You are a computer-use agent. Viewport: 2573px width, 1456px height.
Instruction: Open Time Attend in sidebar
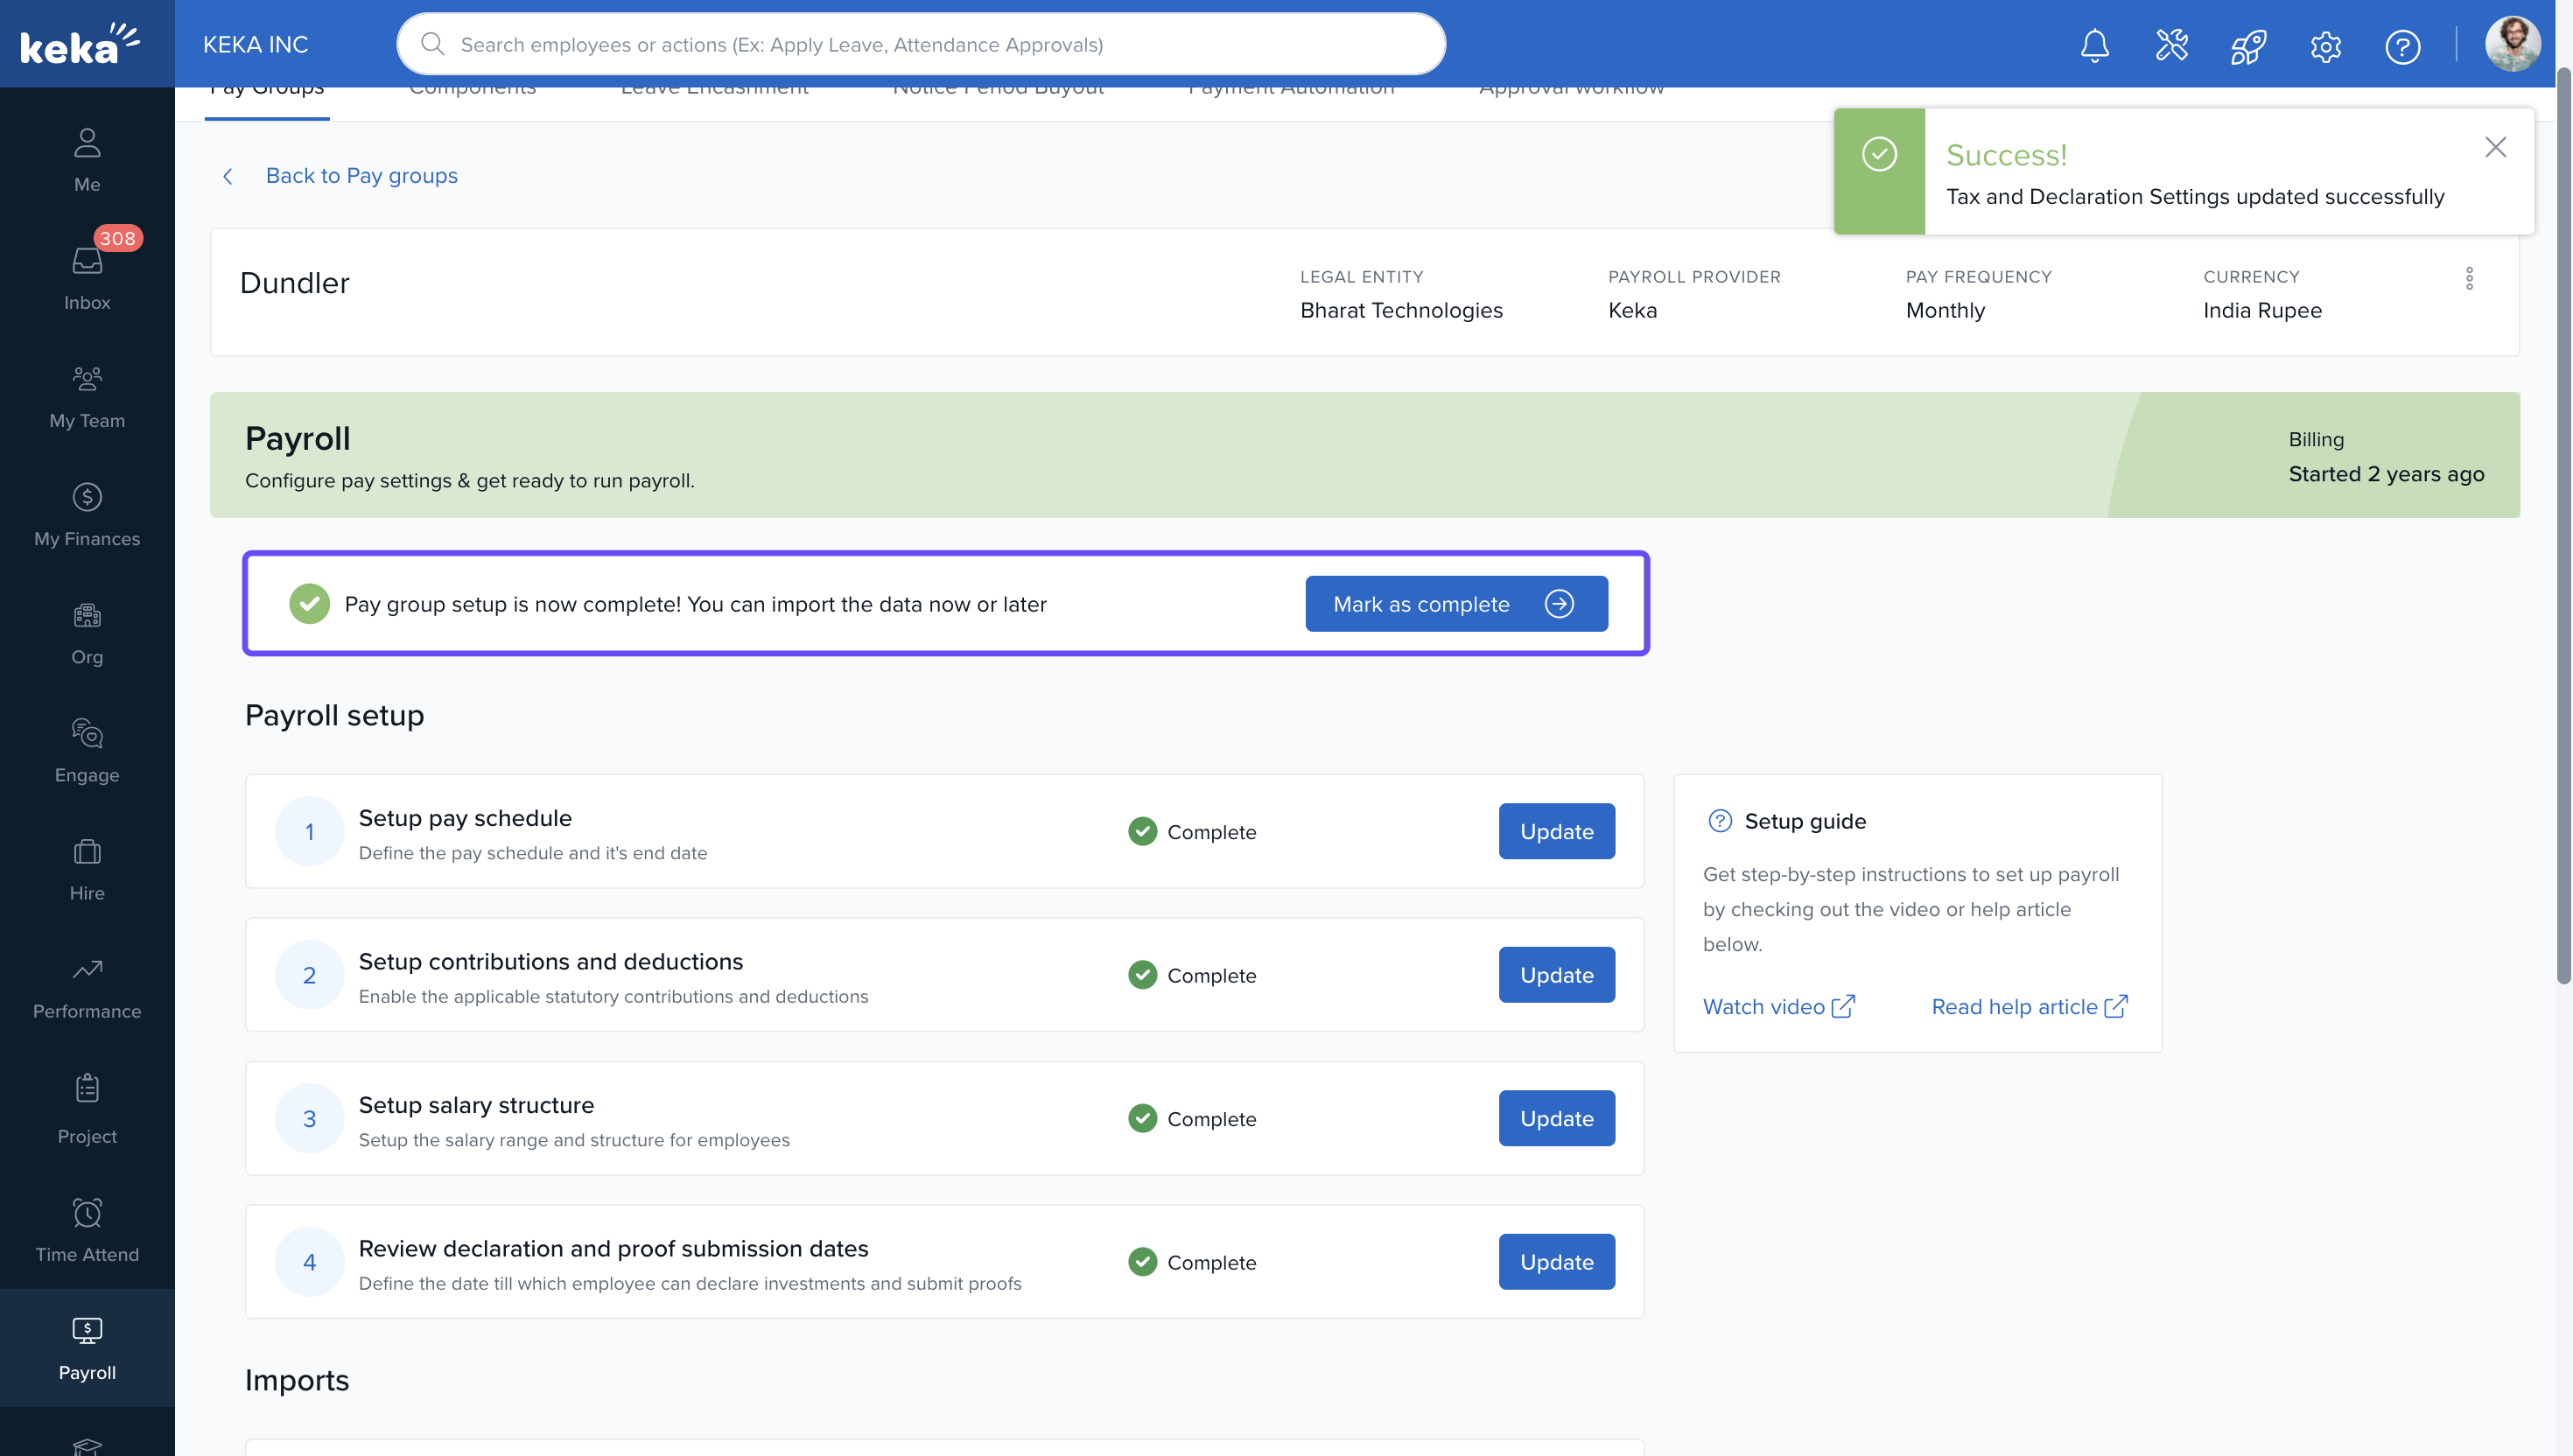coord(87,1229)
